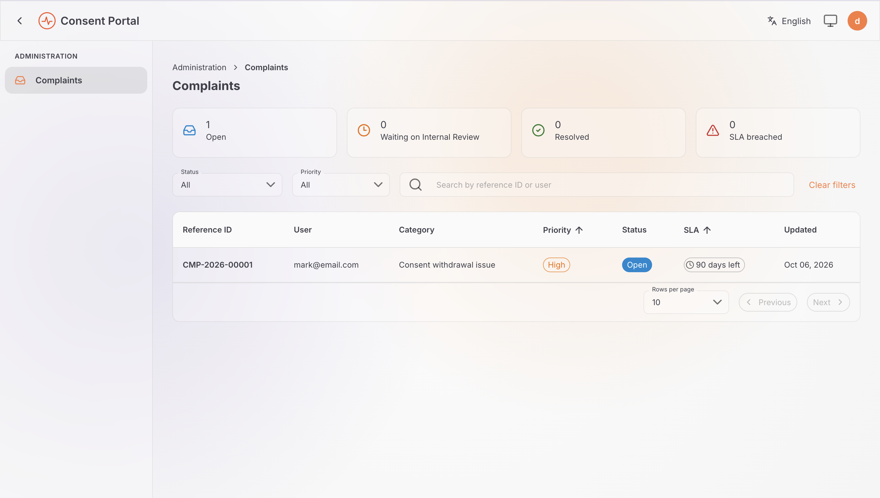Focus the reference ID search field
The height and width of the screenshot is (498, 880).
click(x=596, y=185)
